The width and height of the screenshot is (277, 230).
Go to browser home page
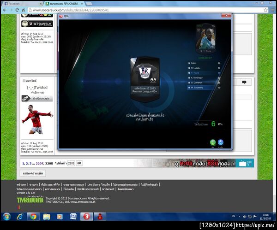click(x=24, y=10)
